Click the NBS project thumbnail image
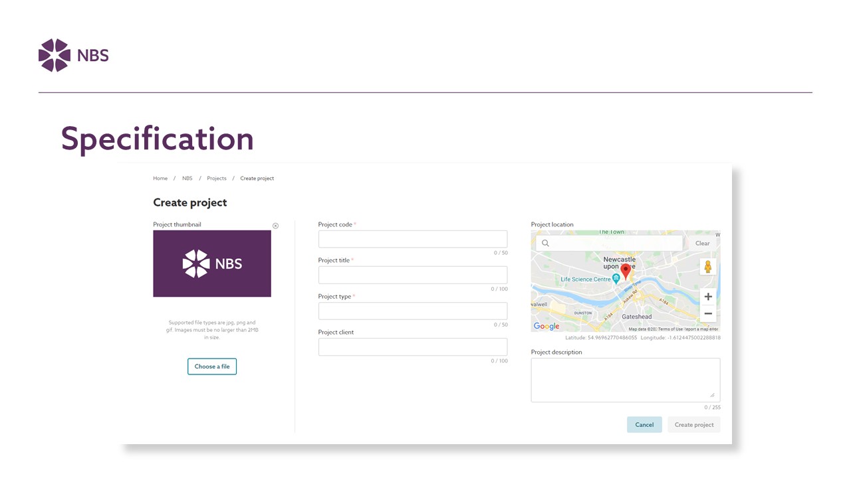This screenshot has width=851, height=478. click(212, 264)
